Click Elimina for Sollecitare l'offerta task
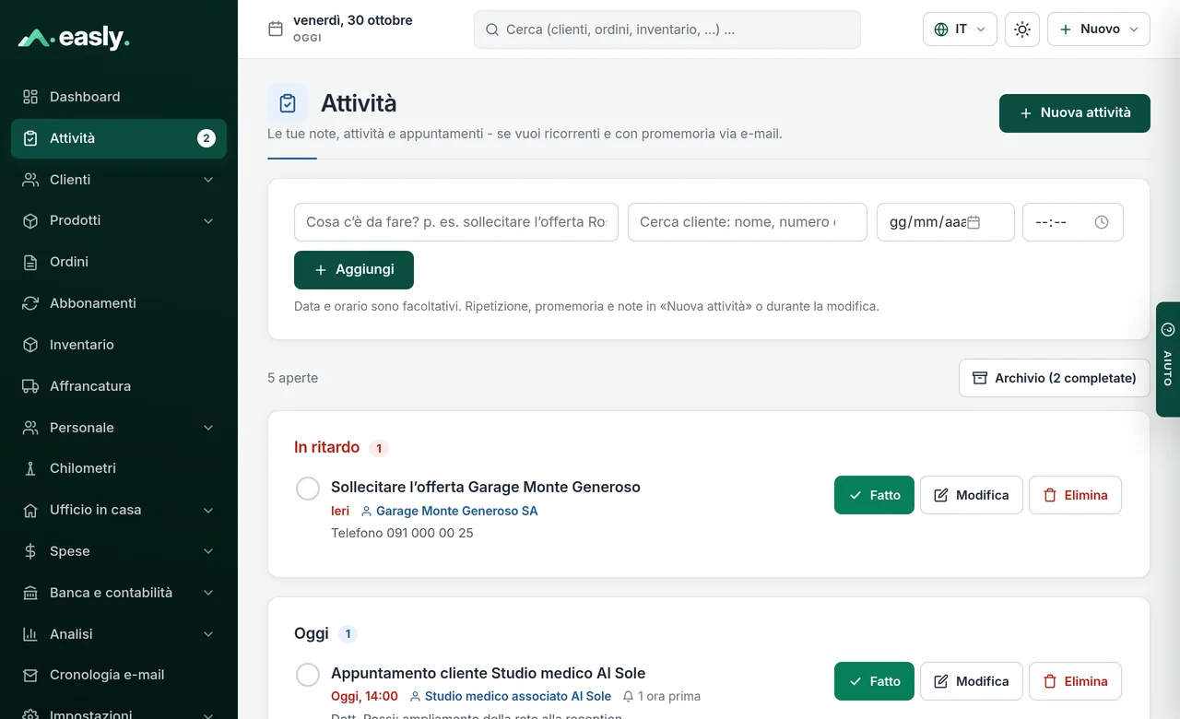 click(x=1075, y=495)
